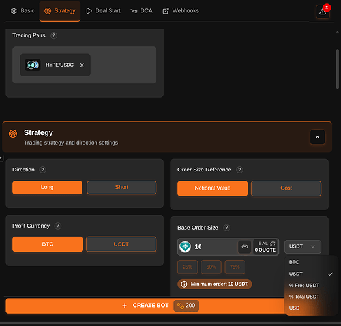The width and height of the screenshot is (341, 326).
Task: Click the 'Minimum order: 10 USDT.' notice
Action: coord(215,284)
